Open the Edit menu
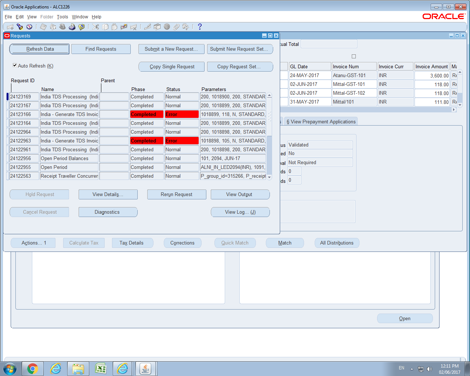 pos(19,17)
